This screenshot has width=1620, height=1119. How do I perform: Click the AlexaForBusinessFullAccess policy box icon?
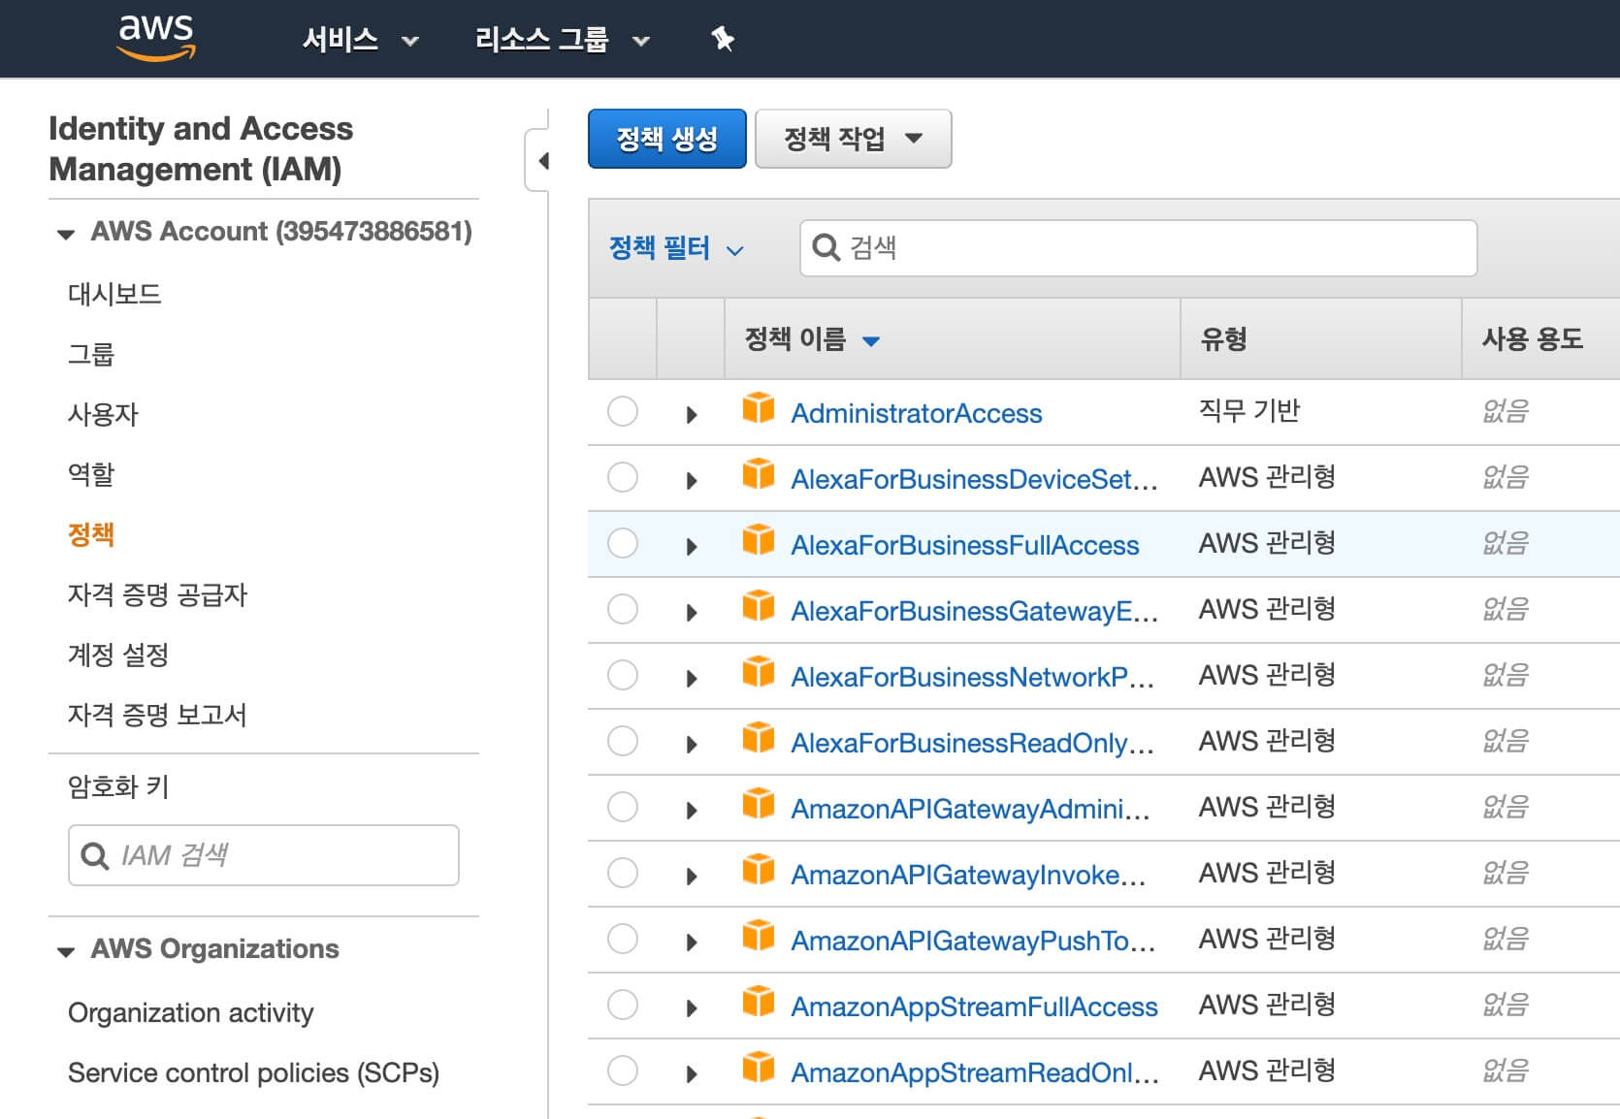click(x=759, y=540)
